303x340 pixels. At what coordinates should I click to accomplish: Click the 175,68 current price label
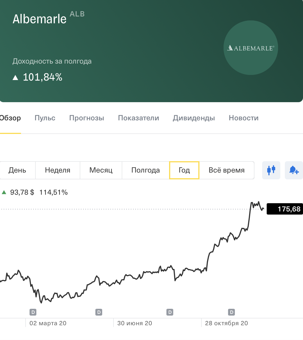285,209
